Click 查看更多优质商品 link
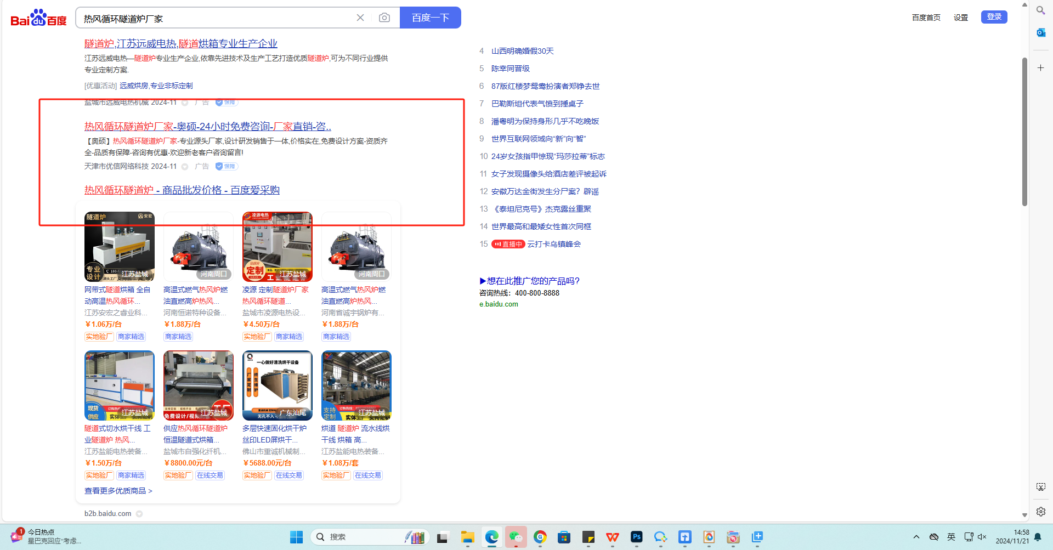 pos(118,491)
